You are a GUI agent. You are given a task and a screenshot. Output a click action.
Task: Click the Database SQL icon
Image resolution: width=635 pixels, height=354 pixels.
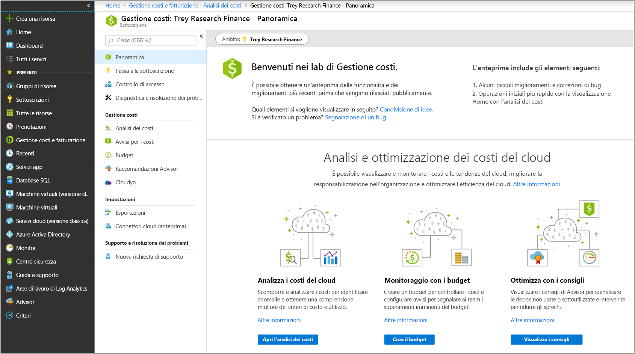pyautogui.click(x=9, y=180)
